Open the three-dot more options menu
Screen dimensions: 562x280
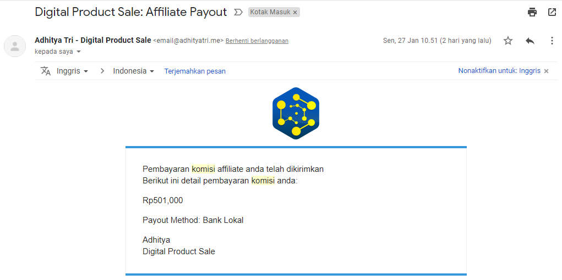pos(552,41)
